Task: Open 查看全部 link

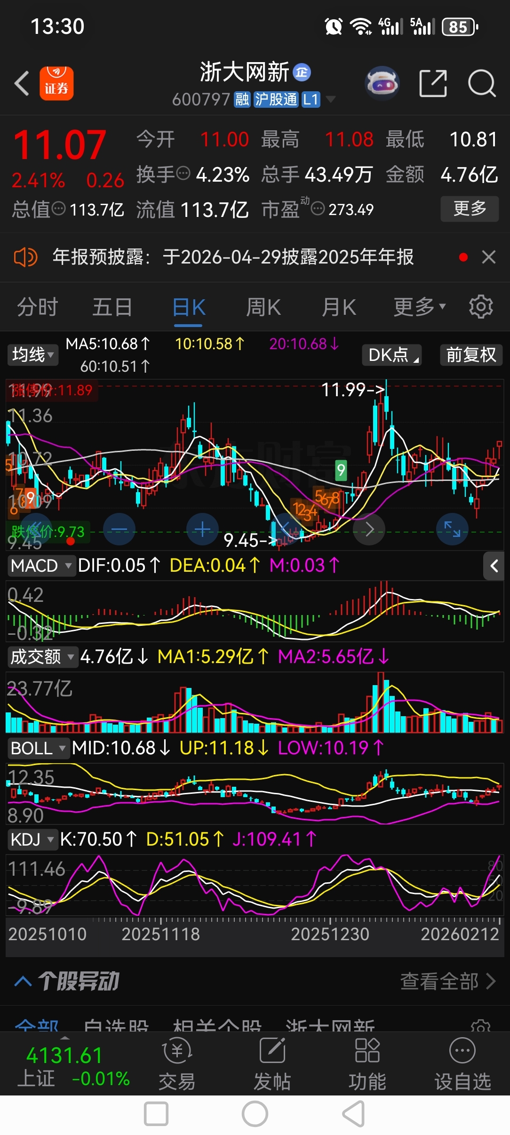Action: 448,982
